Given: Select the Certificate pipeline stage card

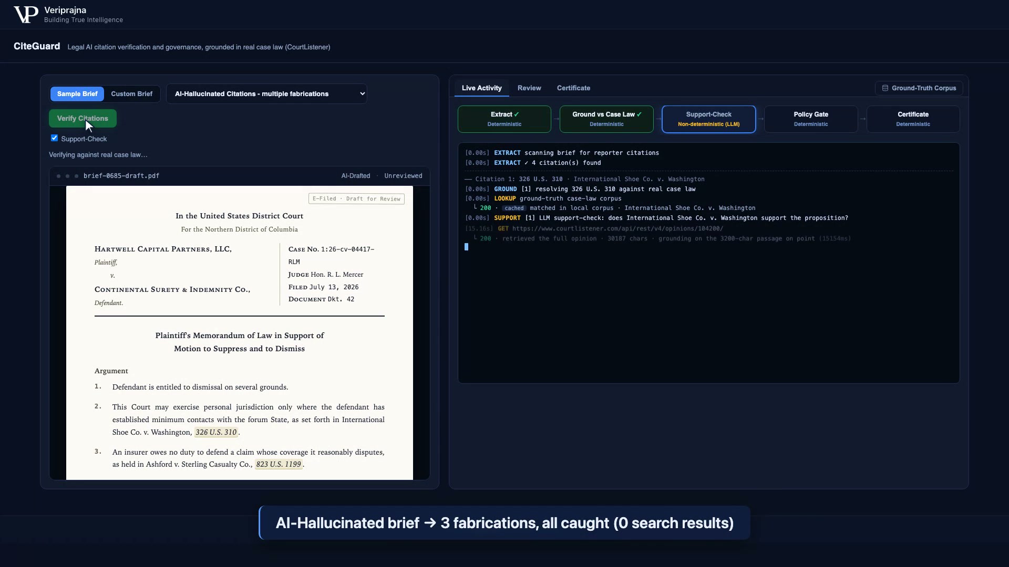Looking at the screenshot, I should click(913, 119).
